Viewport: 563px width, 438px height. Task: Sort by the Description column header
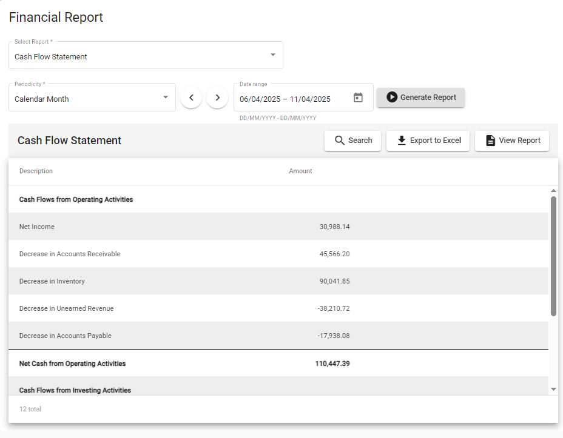tap(36, 171)
